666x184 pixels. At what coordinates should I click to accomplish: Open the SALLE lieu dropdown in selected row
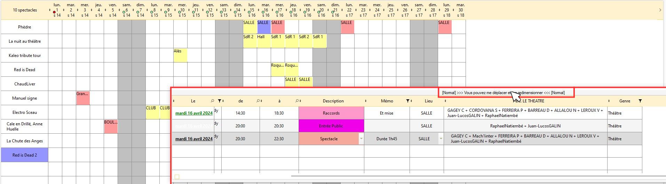(441, 139)
